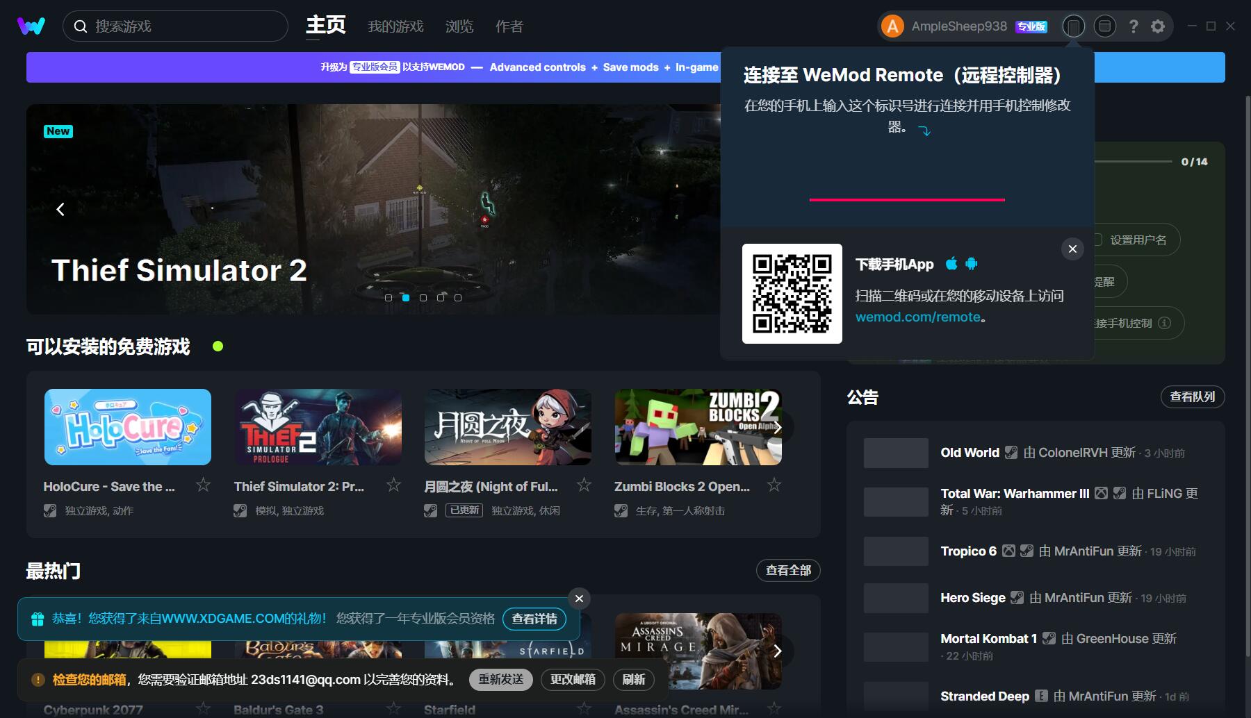1251x718 pixels.
Task: Click 刷新 button
Action: tap(633, 679)
